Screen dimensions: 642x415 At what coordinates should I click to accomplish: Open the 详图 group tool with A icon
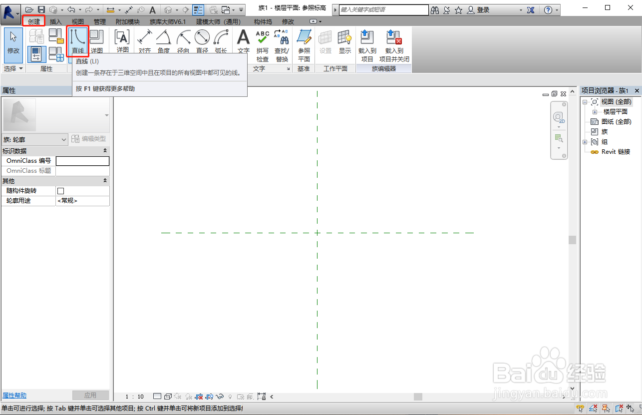[x=122, y=41]
